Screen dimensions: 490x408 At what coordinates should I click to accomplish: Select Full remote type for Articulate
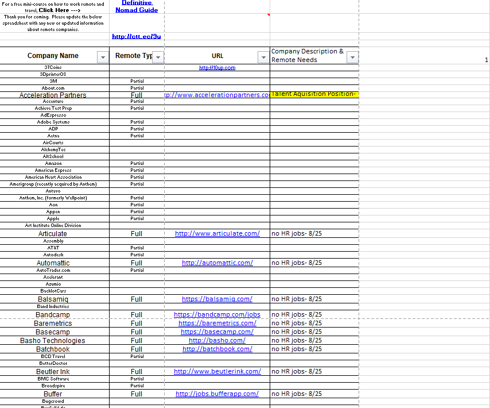tap(137, 233)
